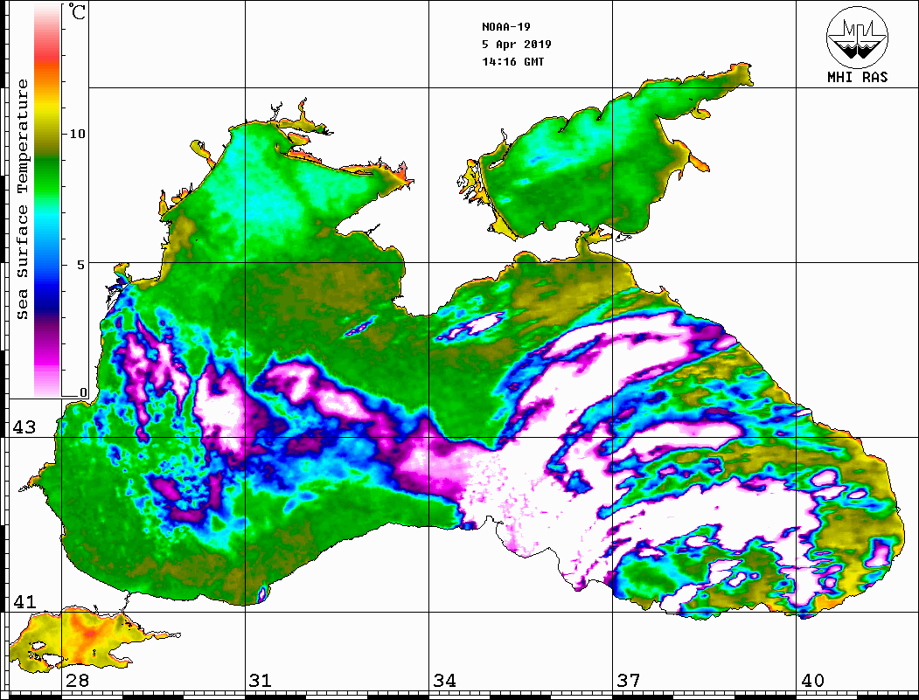Click the MHI RAS logo emblem
The height and width of the screenshot is (700, 919).
pyautogui.click(x=857, y=35)
